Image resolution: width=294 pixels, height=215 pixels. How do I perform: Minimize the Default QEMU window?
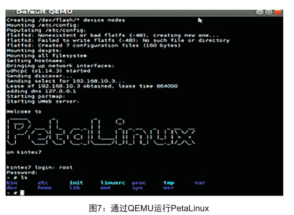pos(260,13)
